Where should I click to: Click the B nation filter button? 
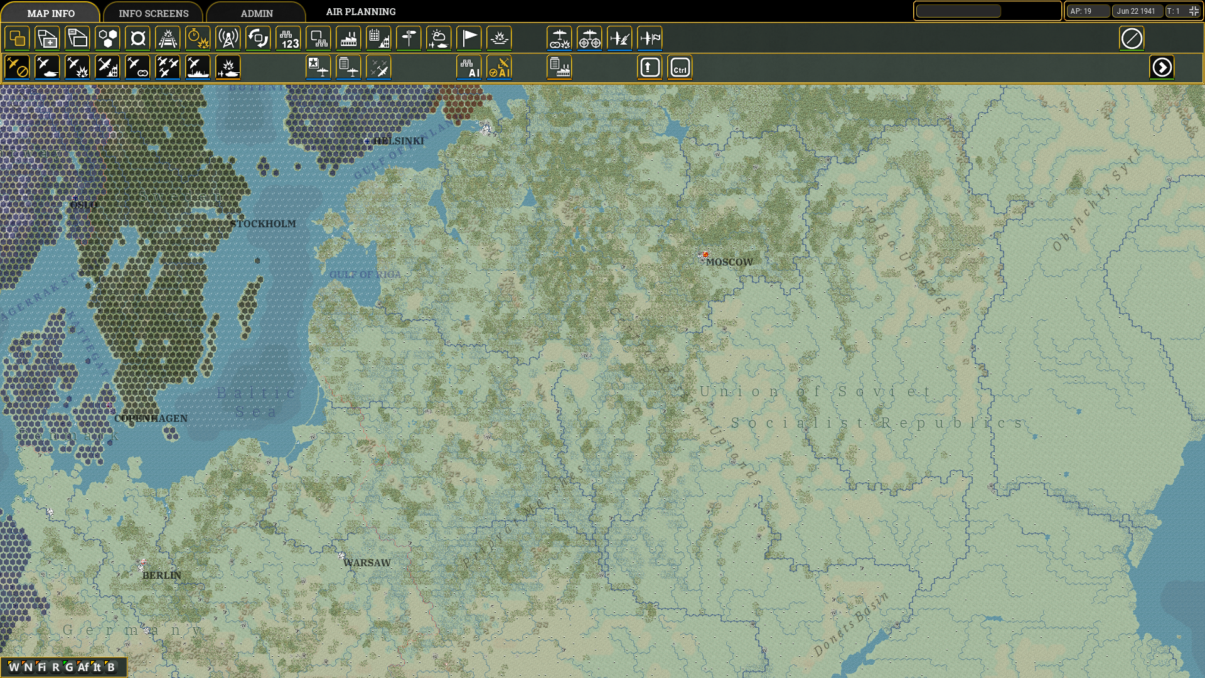[x=110, y=667]
